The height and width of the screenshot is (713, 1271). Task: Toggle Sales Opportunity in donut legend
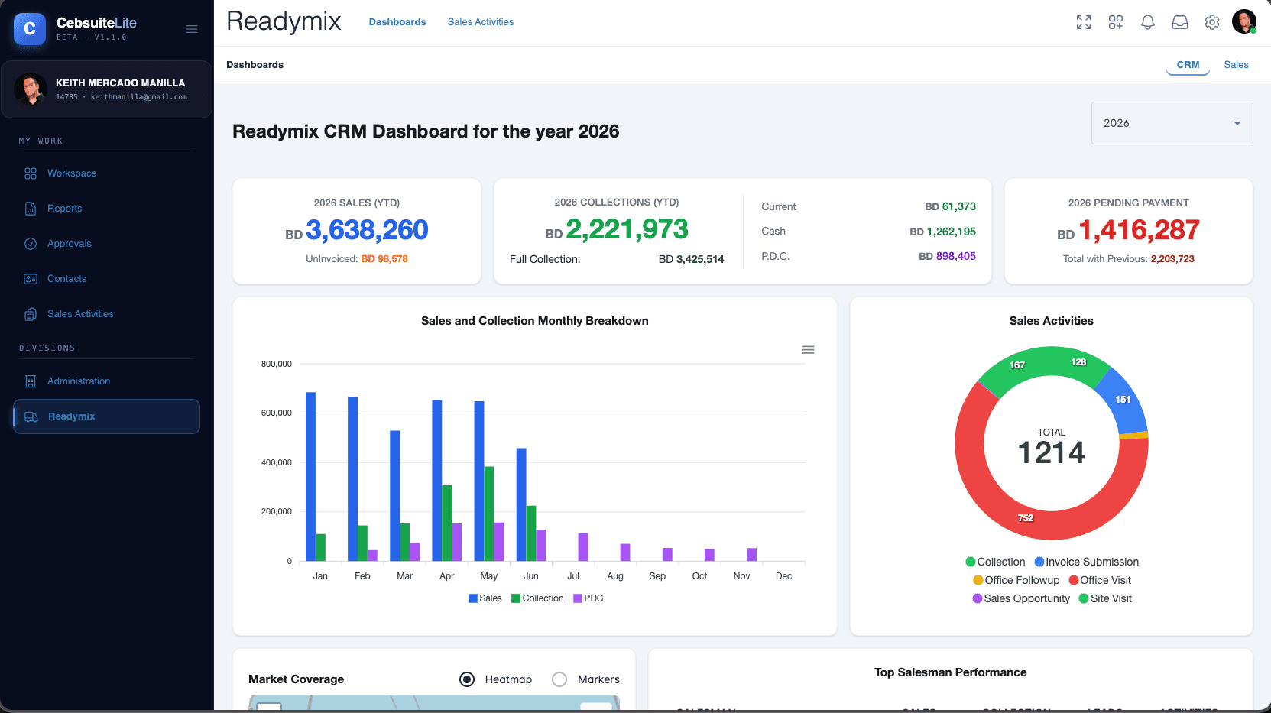[x=1021, y=598]
